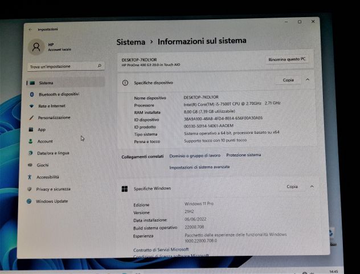Viewport: 360px width, 274px height.
Task: Copy the Windows specifications
Action: pos(292,186)
